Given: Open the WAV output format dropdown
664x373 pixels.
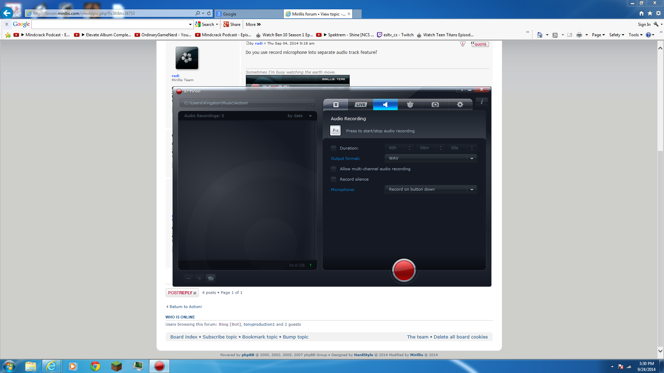Looking at the screenshot, I should click(x=431, y=158).
